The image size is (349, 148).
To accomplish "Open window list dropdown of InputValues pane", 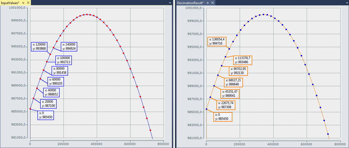I will (x=170, y=3).
